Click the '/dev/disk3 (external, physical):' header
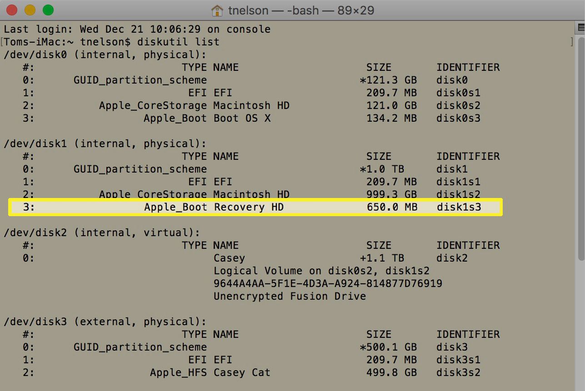 tap(105, 322)
